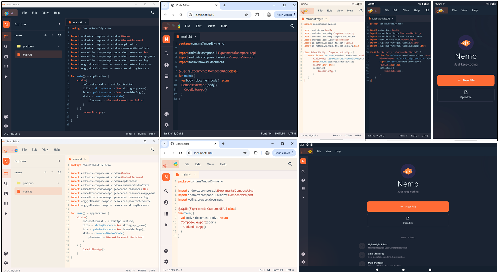Open account icon in dark desktop Nemo sidebar

tap(6, 57)
